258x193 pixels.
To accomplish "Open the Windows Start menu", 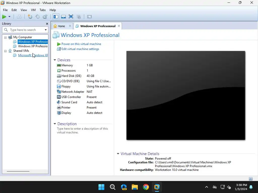I will click(x=101, y=187).
